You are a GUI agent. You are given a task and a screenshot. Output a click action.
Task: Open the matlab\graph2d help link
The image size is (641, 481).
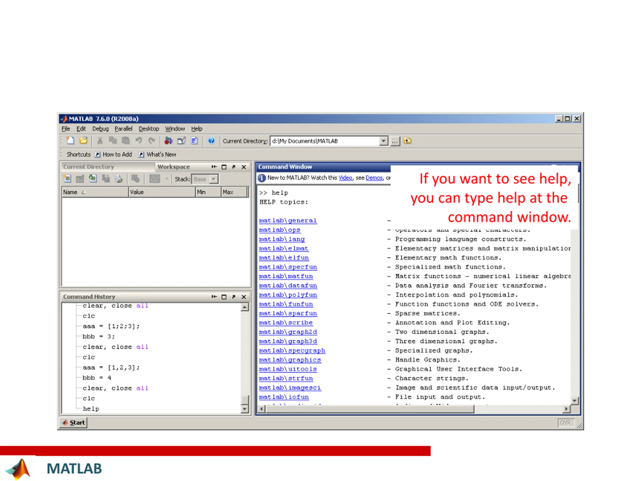pyautogui.click(x=288, y=332)
